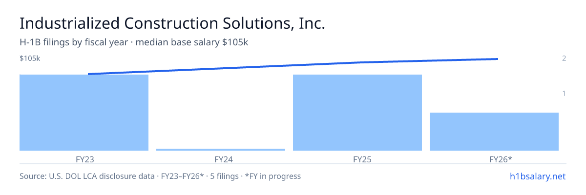The height and width of the screenshot is (195, 586).
Task: Select the thin FY24 bar
Action: pyautogui.click(x=221, y=150)
